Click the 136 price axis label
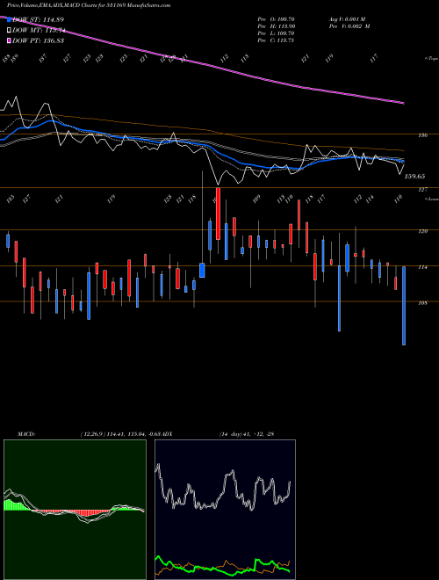The width and height of the screenshot is (439, 580). [423, 135]
